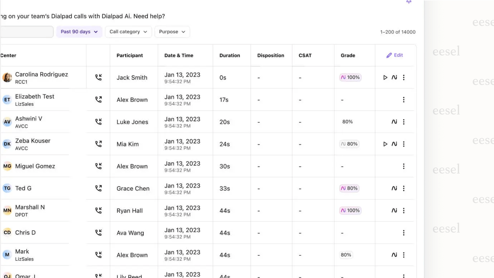
Task: Select Carolina Rodriguez's profile picture
Action: (7, 77)
